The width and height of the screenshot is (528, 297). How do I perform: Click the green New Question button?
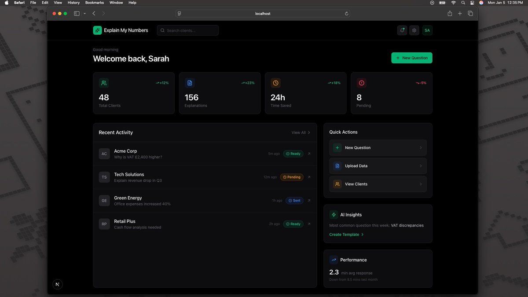[x=412, y=58]
